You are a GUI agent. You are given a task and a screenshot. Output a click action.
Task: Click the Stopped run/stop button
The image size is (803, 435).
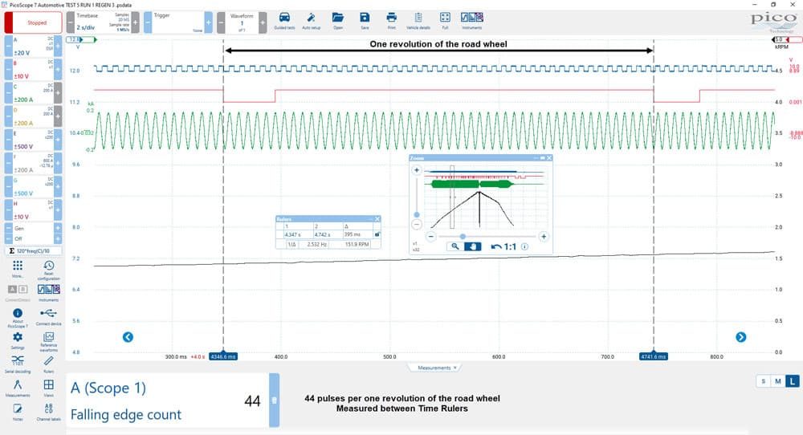[33, 22]
